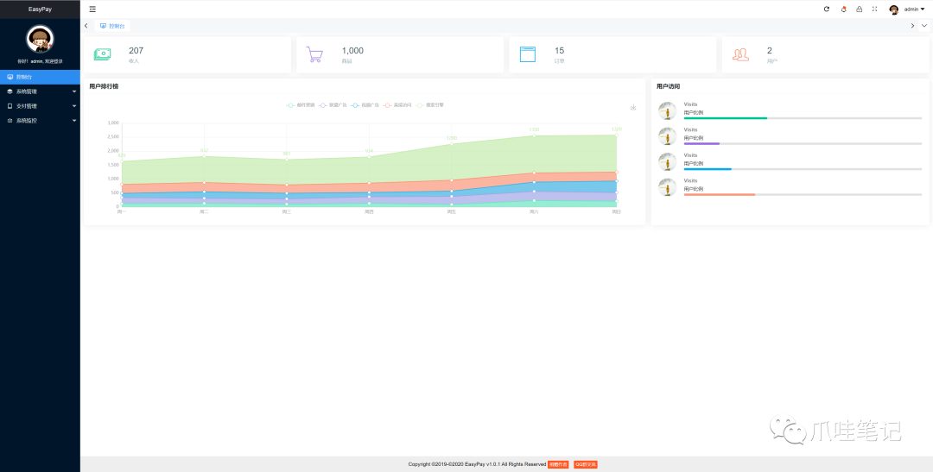
Task: Toggle the 邮件营销 legend series
Action: 301,105
